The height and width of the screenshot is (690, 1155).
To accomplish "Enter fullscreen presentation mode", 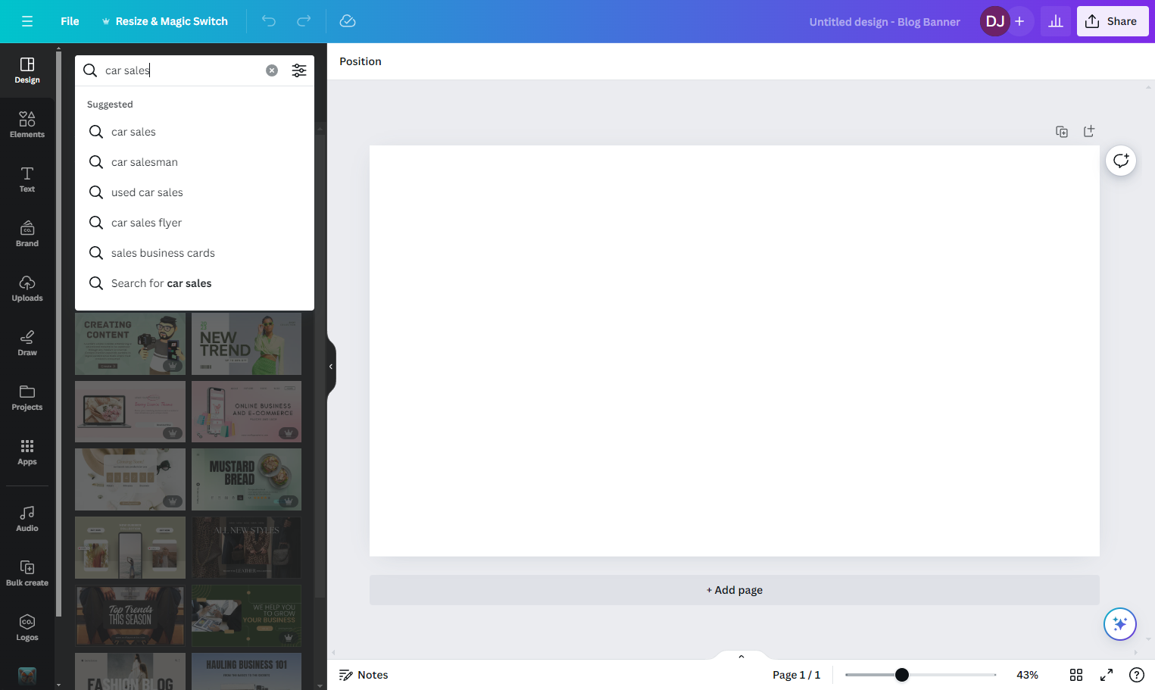I will tap(1107, 675).
